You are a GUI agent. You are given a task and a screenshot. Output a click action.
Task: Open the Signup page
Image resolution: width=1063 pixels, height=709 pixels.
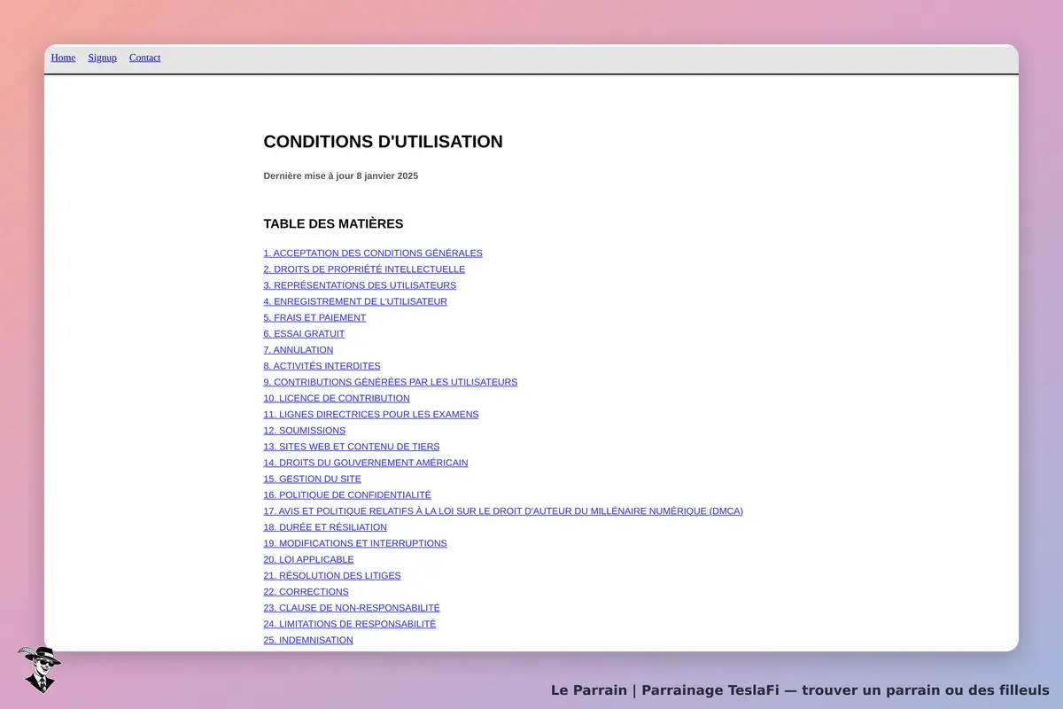102,58
